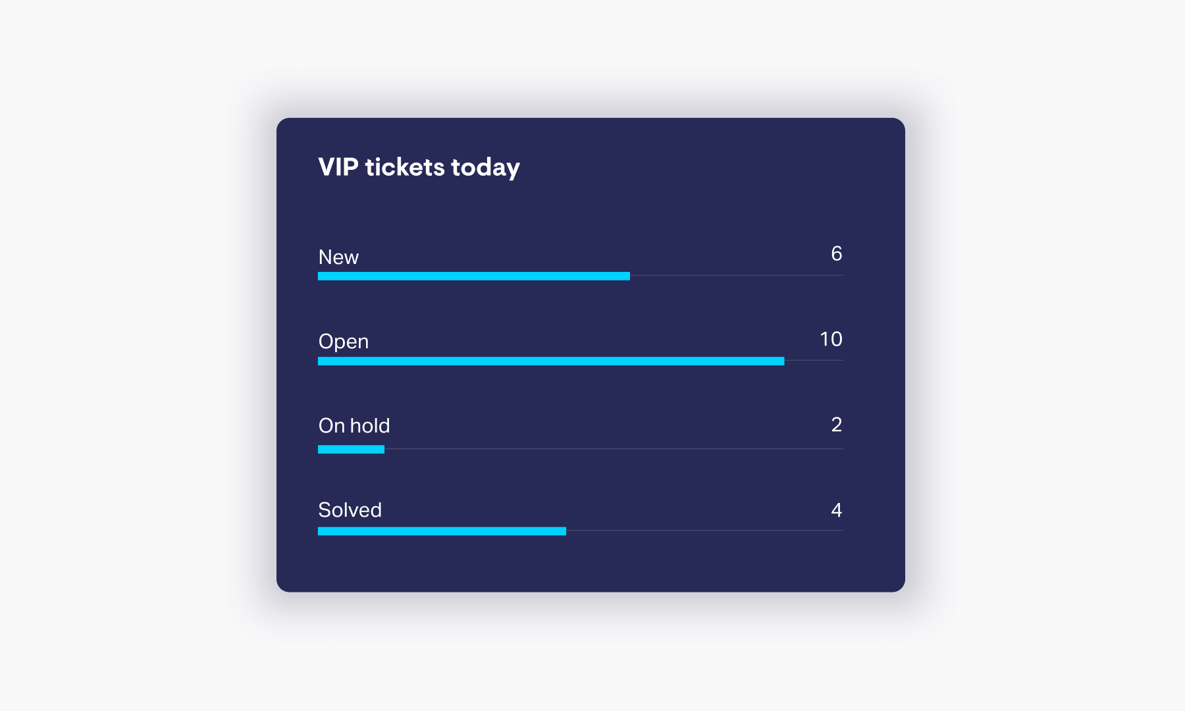
Task: Select the On hold status label
Action: (x=354, y=426)
